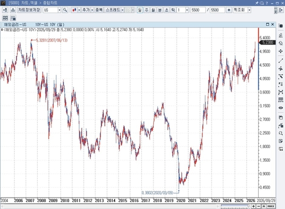Toggle the eye visibility icon in sidebar

[280, 108]
